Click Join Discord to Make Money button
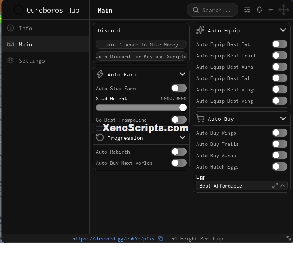 141,44
